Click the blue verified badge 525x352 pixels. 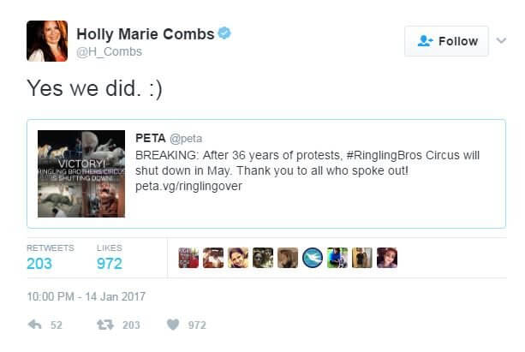coord(225,34)
